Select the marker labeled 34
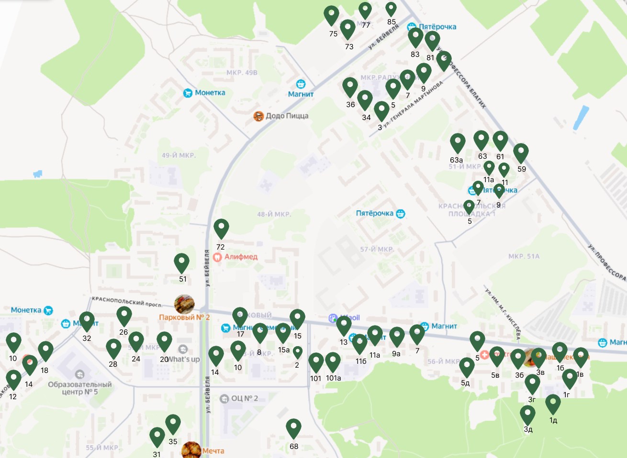This screenshot has height=458, width=627. tap(365, 100)
